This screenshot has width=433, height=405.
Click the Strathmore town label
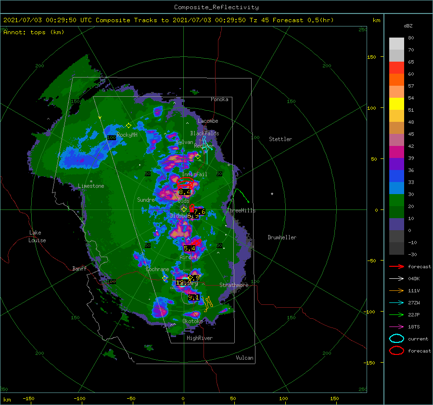pyautogui.click(x=234, y=285)
